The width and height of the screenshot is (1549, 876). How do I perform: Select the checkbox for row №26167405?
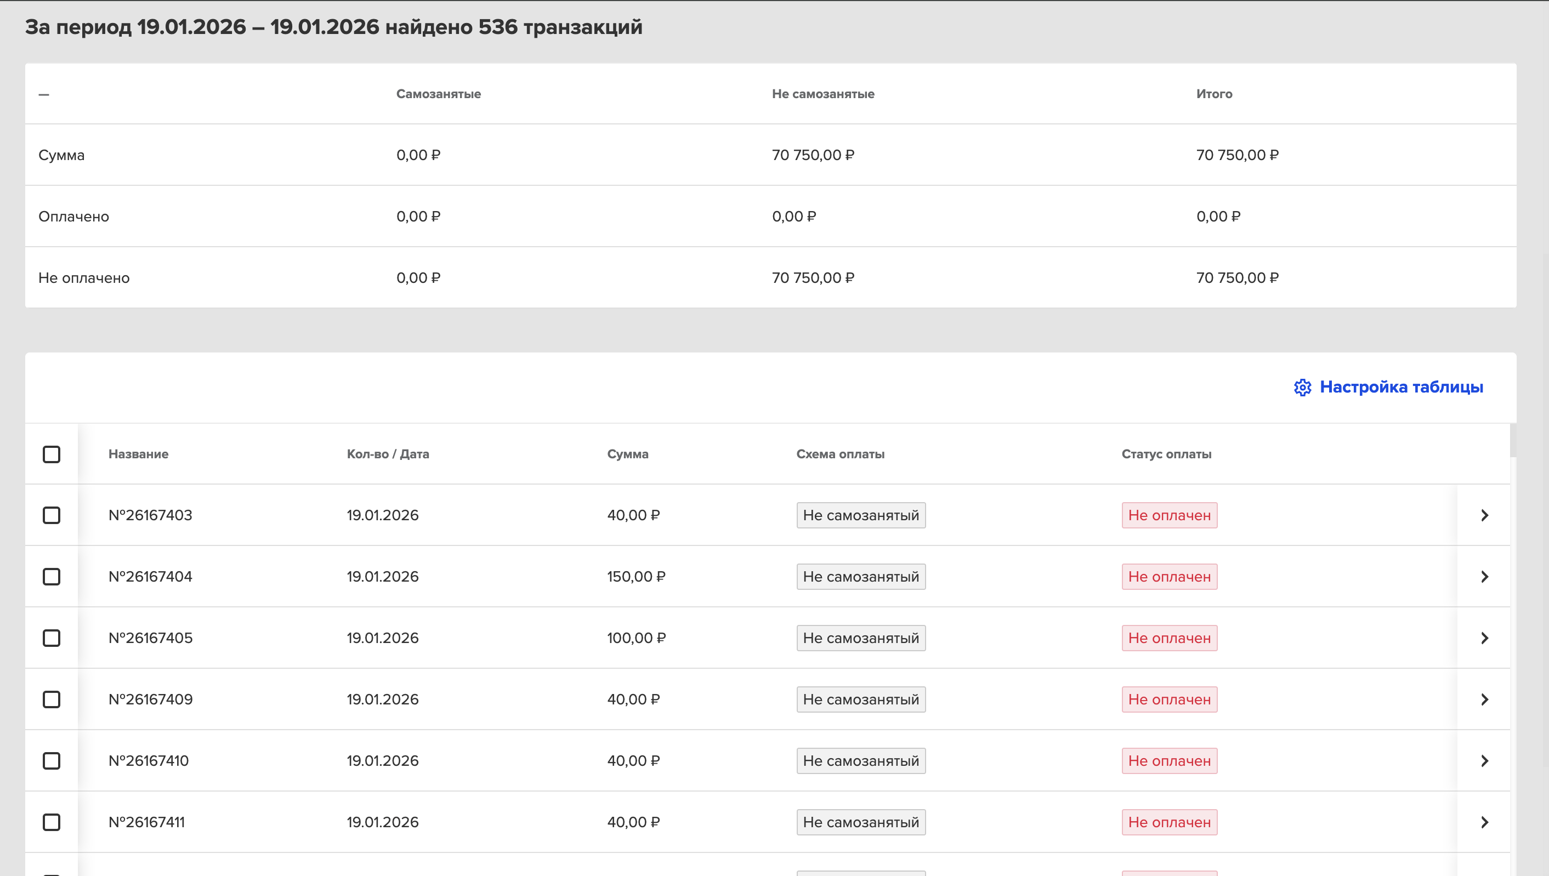coord(52,638)
